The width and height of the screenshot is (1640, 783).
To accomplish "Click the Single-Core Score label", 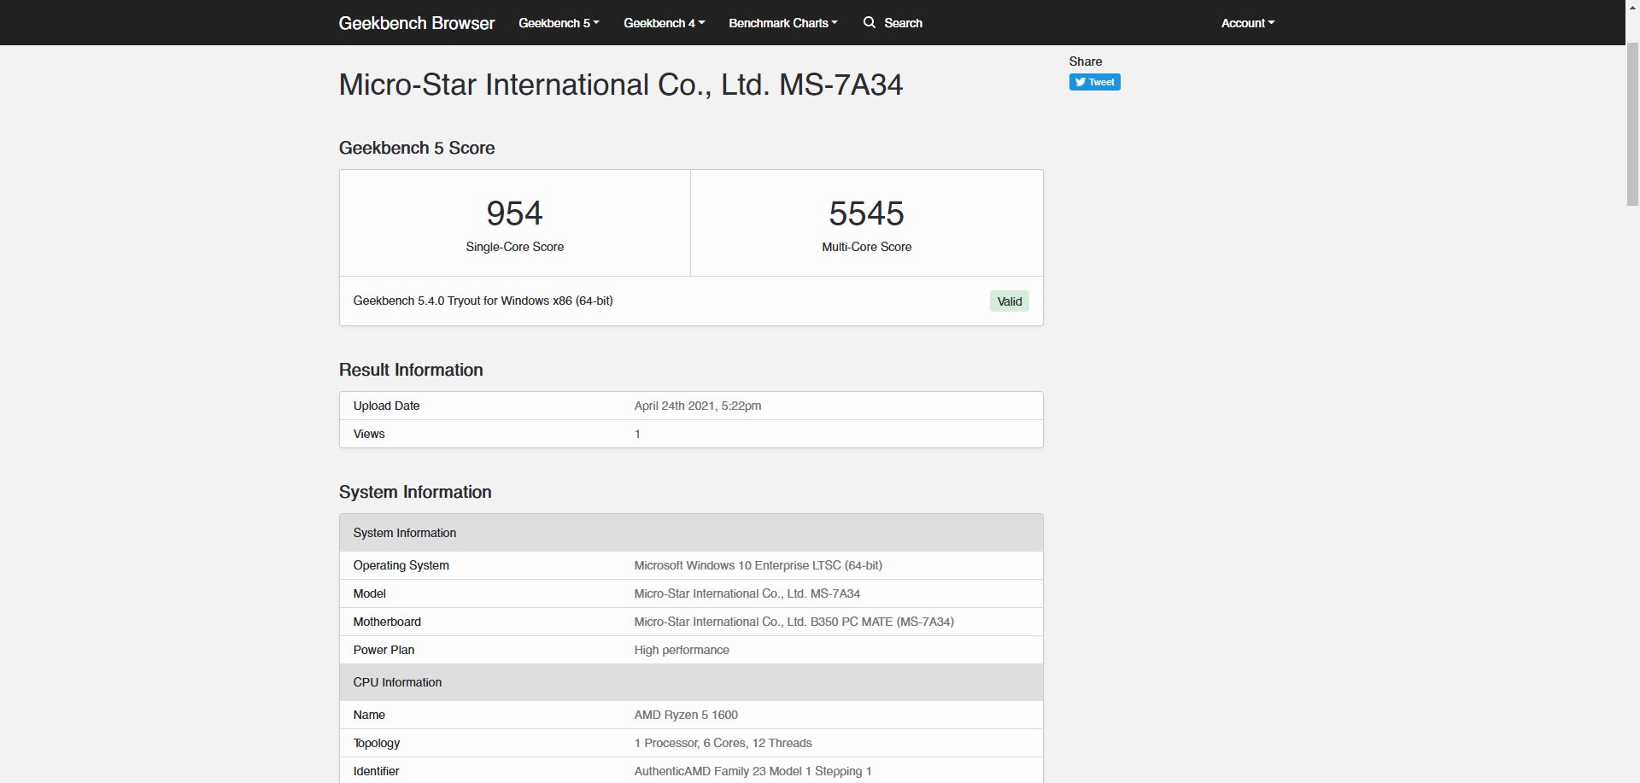I will (x=514, y=247).
